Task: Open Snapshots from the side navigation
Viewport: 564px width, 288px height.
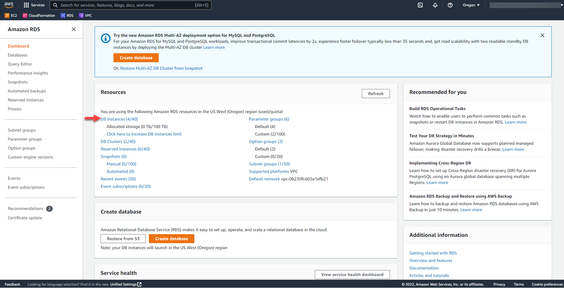Action: click(18, 82)
